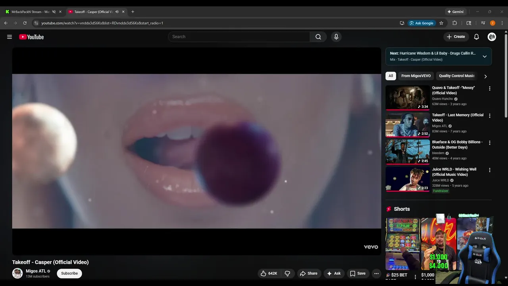Close the MrBackPackN Stream tab

[x=60, y=12]
